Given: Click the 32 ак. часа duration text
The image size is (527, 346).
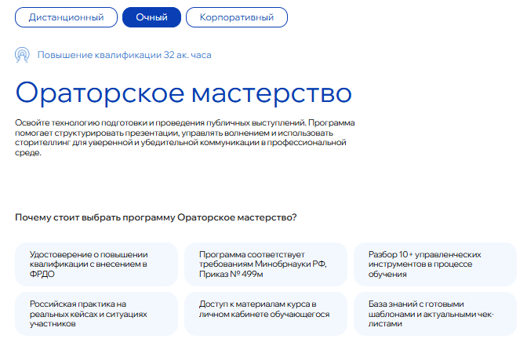Looking at the screenshot, I should pos(187,55).
